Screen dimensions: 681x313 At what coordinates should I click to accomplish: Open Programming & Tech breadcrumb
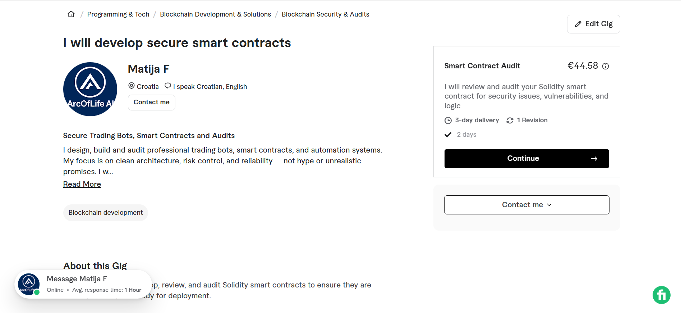point(118,14)
